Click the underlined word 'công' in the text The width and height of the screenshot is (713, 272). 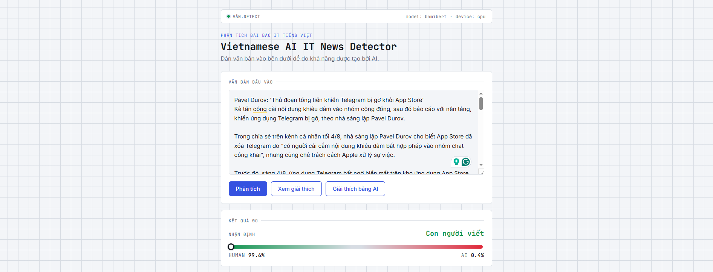pyautogui.click(x=260, y=109)
